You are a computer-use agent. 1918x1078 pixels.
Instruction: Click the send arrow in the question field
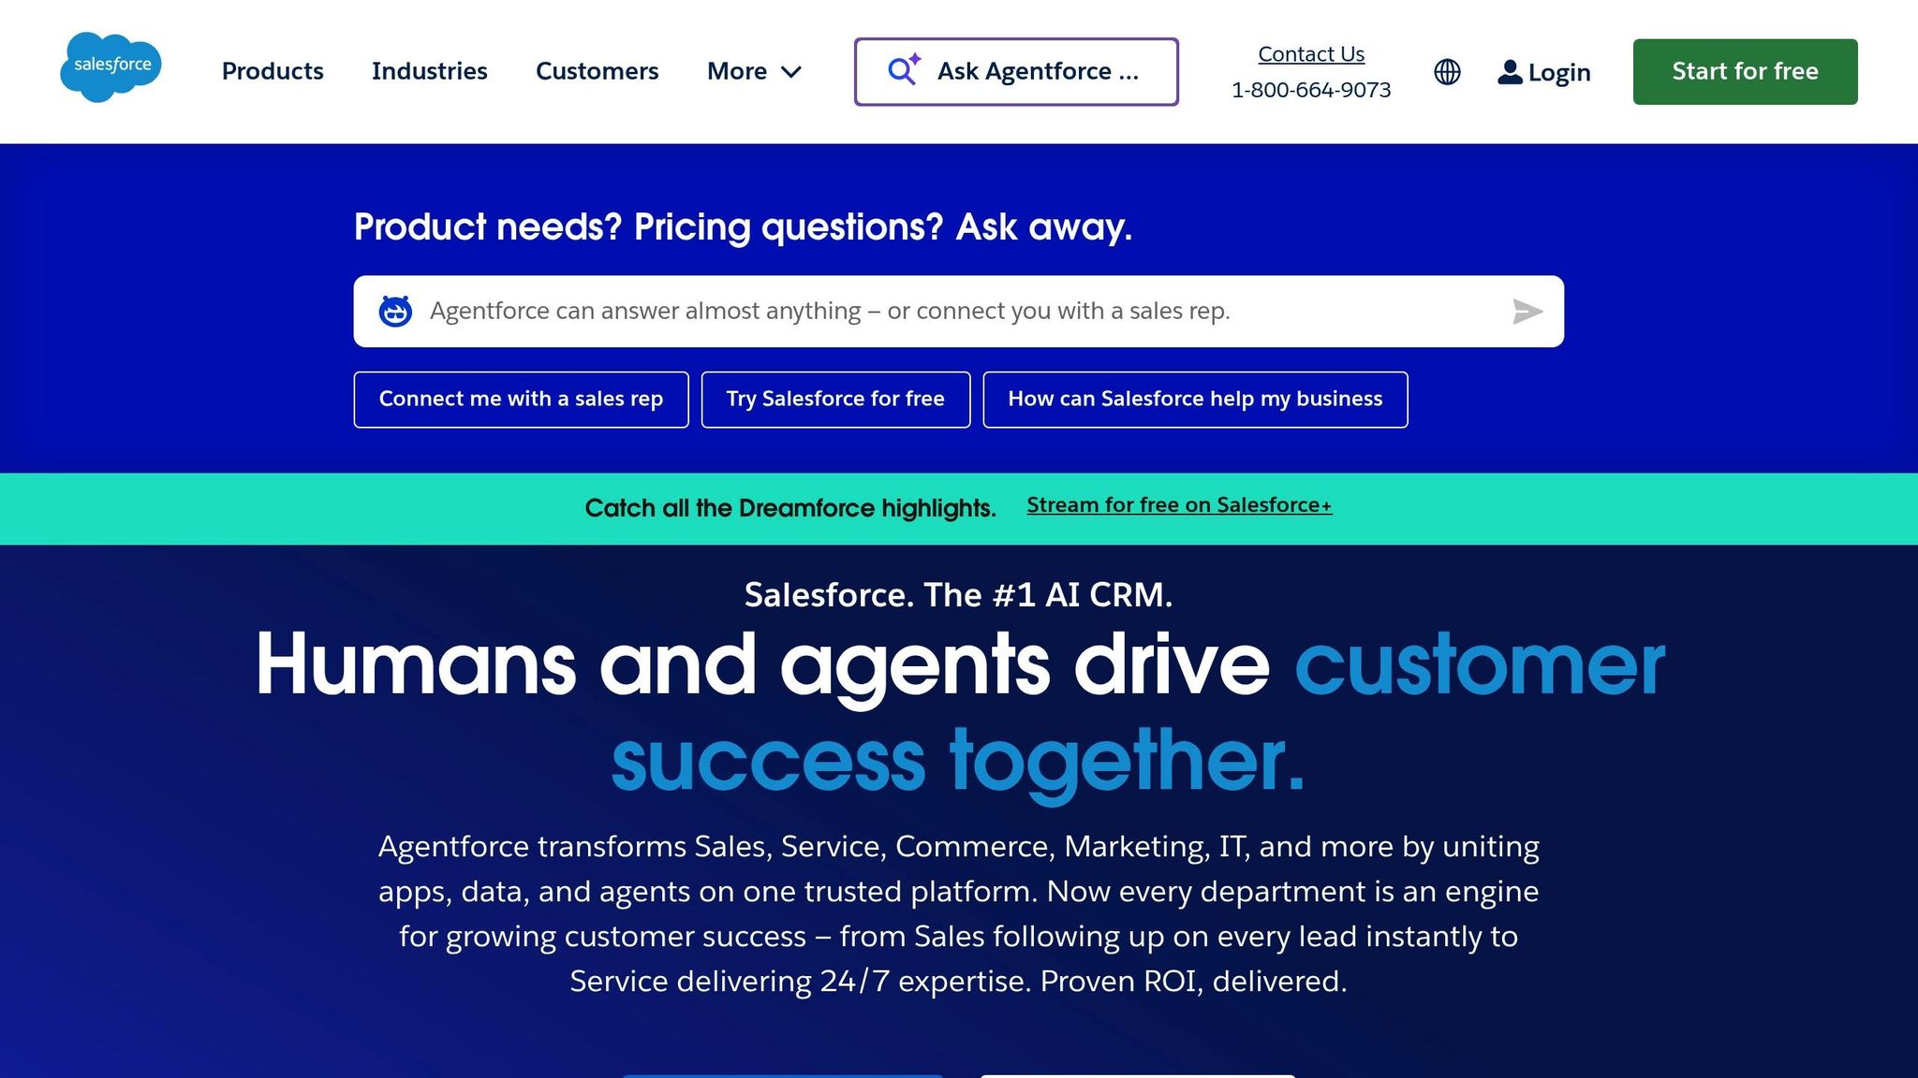(x=1528, y=311)
